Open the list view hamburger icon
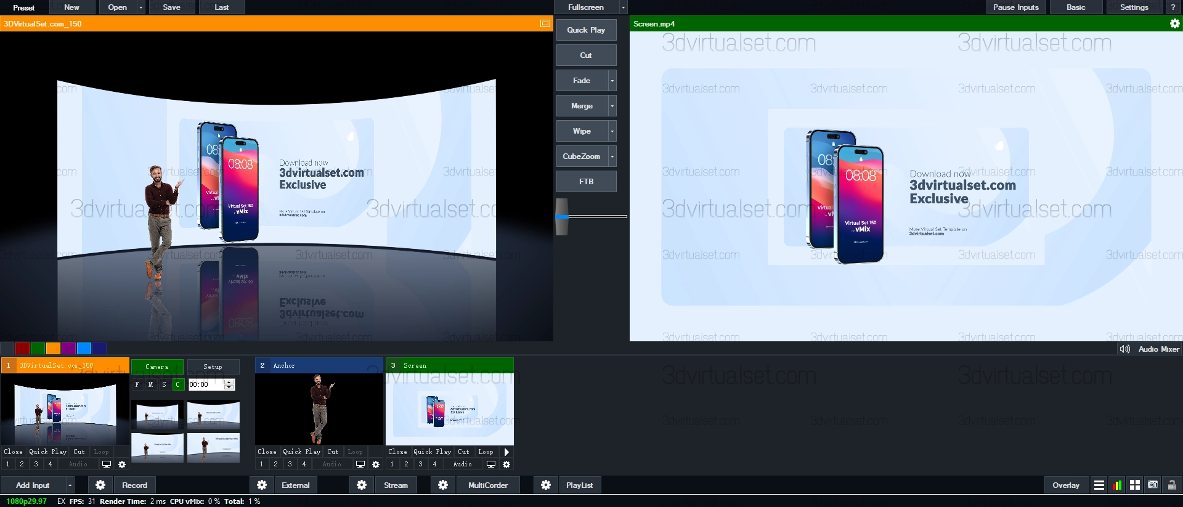Screen dimensions: 1183x507 tap(1099, 485)
